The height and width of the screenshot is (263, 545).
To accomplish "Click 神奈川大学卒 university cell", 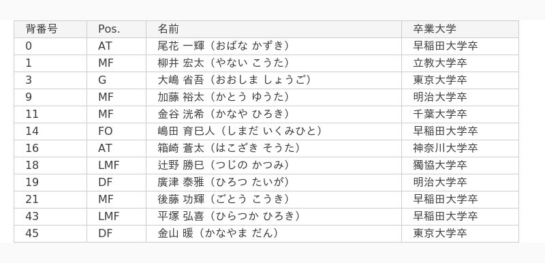I will click(x=461, y=149).
